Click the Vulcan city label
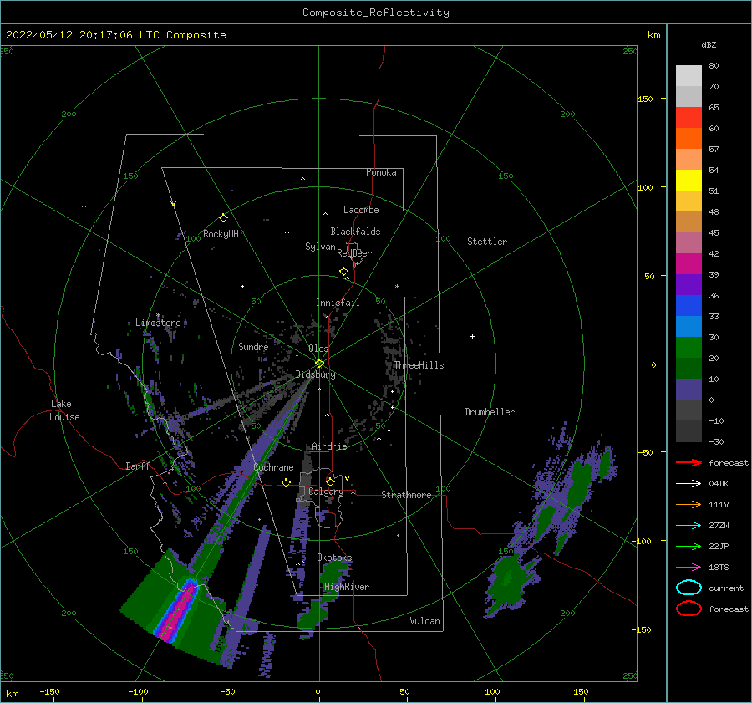This screenshot has height=703, width=752. (x=425, y=621)
